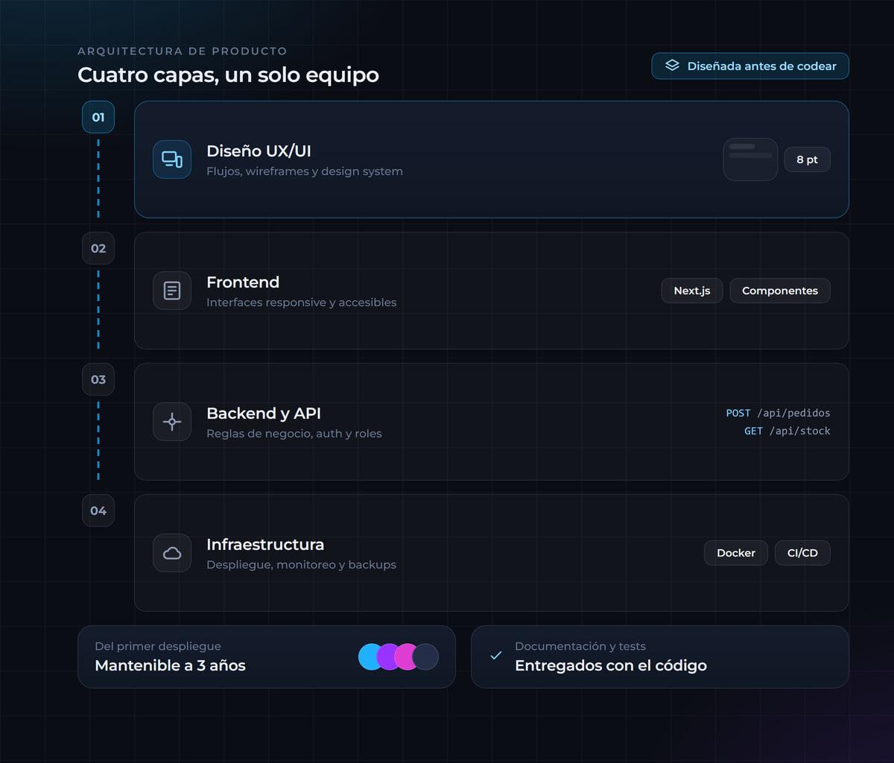894x763 pixels.
Task: Click Entregados con el código text
Action: (x=611, y=665)
